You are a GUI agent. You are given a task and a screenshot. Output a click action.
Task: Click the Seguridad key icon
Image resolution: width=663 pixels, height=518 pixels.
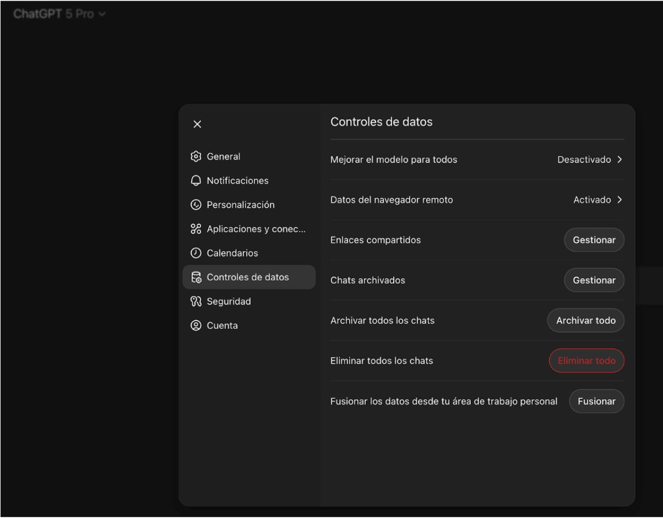point(196,301)
